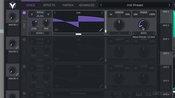Viewport: 175px width, 98px height.
Task: Select the ENV 1 tab
Action: (166, 12)
